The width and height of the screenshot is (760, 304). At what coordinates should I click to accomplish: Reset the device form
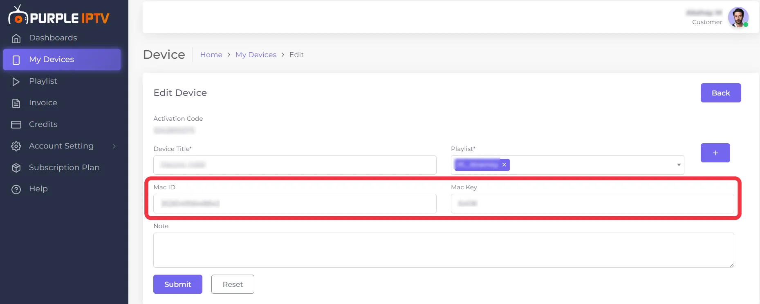[233, 284]
